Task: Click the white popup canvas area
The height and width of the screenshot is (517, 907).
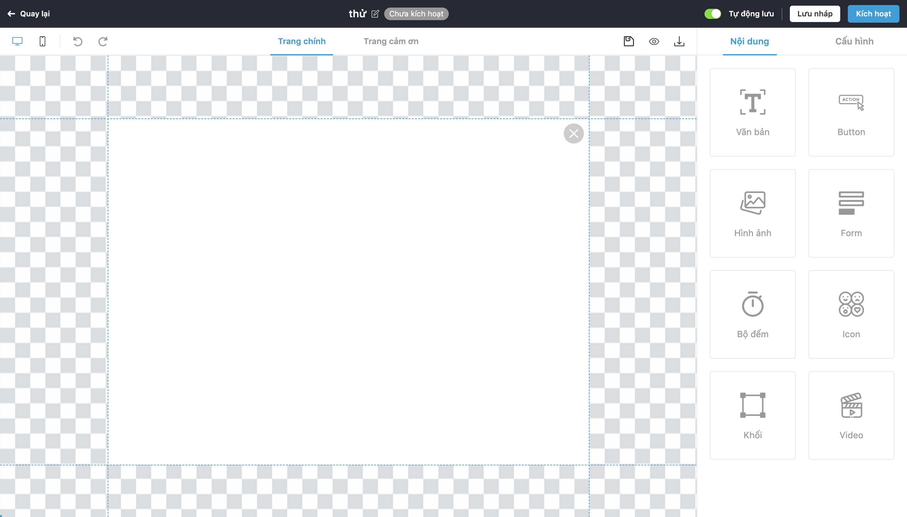Action: pos(348,291)
